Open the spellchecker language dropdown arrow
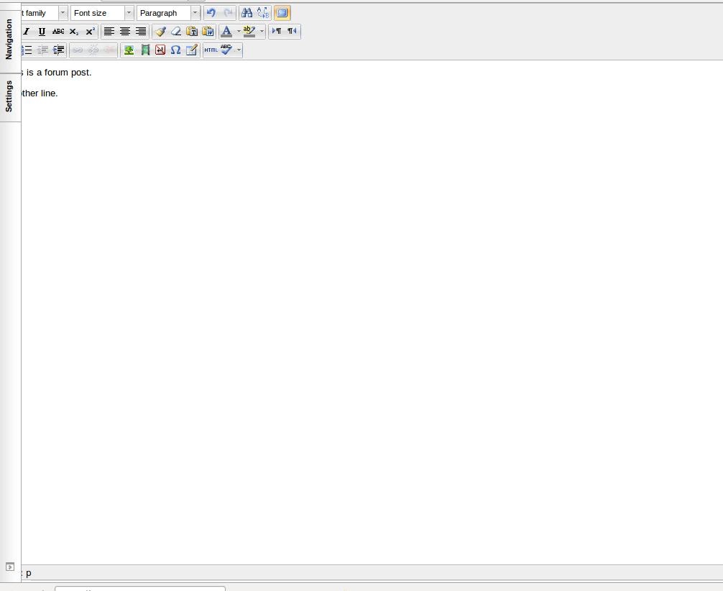Image resolution: width=723 pixels, height=591 pixels. pos(239,50)
